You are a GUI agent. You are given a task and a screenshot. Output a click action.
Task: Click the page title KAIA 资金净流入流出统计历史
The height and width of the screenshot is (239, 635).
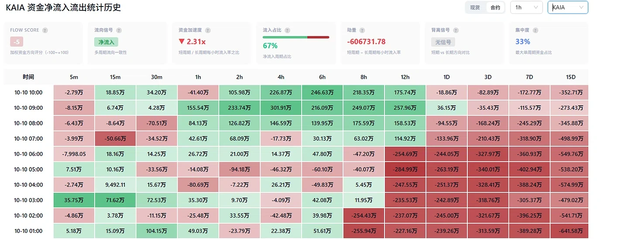point(63,7)
